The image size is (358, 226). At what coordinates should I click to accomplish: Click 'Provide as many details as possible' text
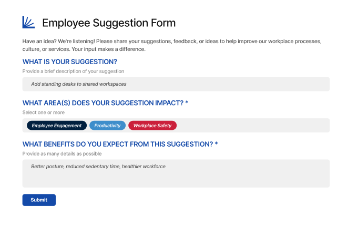tap(62, 153)
